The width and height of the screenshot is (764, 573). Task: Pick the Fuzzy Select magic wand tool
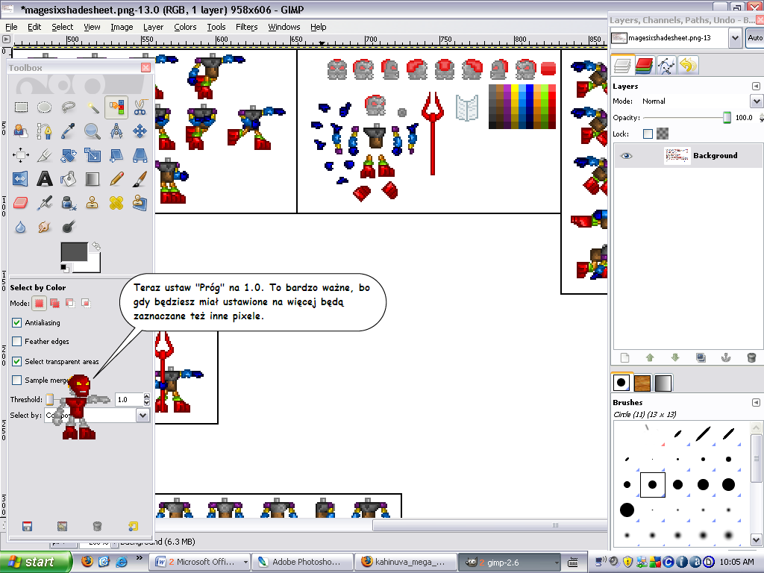[x=92, y=107]
